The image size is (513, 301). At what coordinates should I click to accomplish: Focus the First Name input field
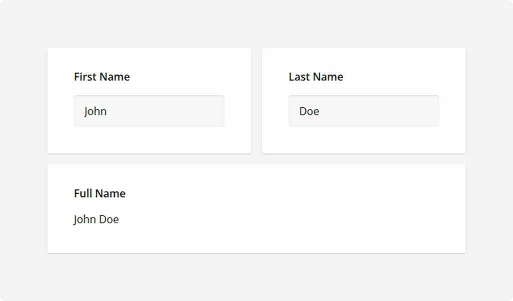click(149, 111)
